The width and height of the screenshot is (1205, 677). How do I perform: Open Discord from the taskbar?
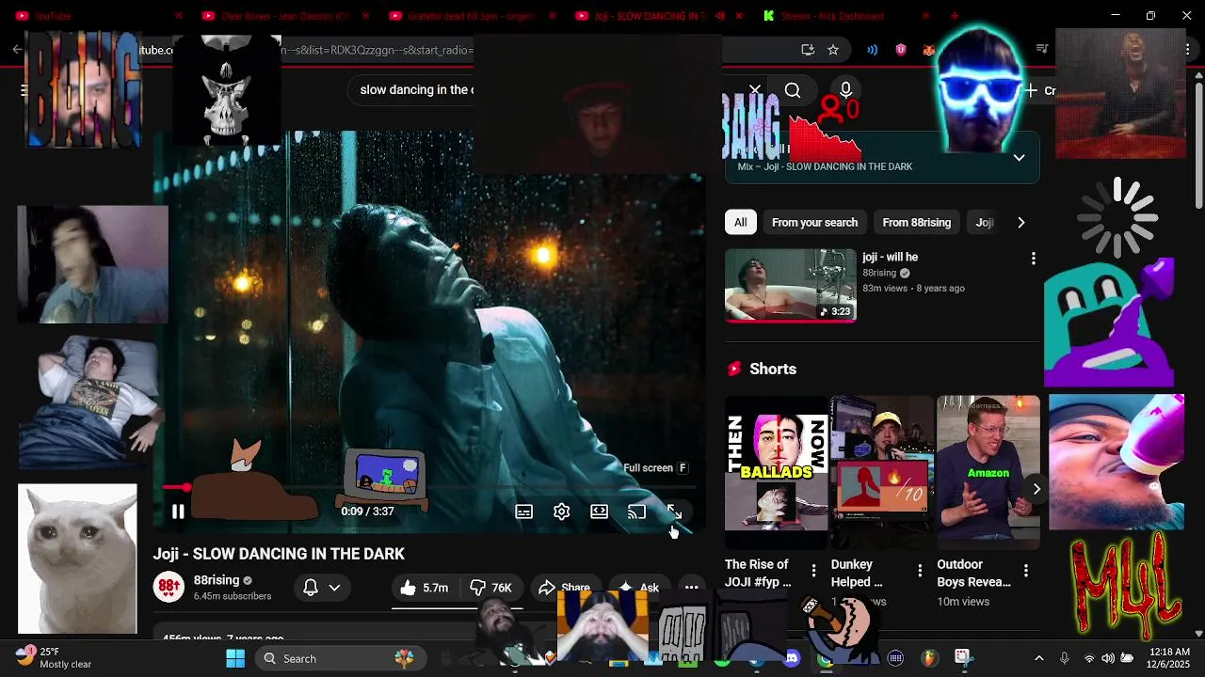coord(793,658)
